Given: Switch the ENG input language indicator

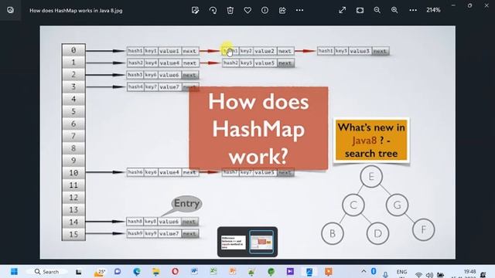Looking at the screenshot, I should pos(401,272).
